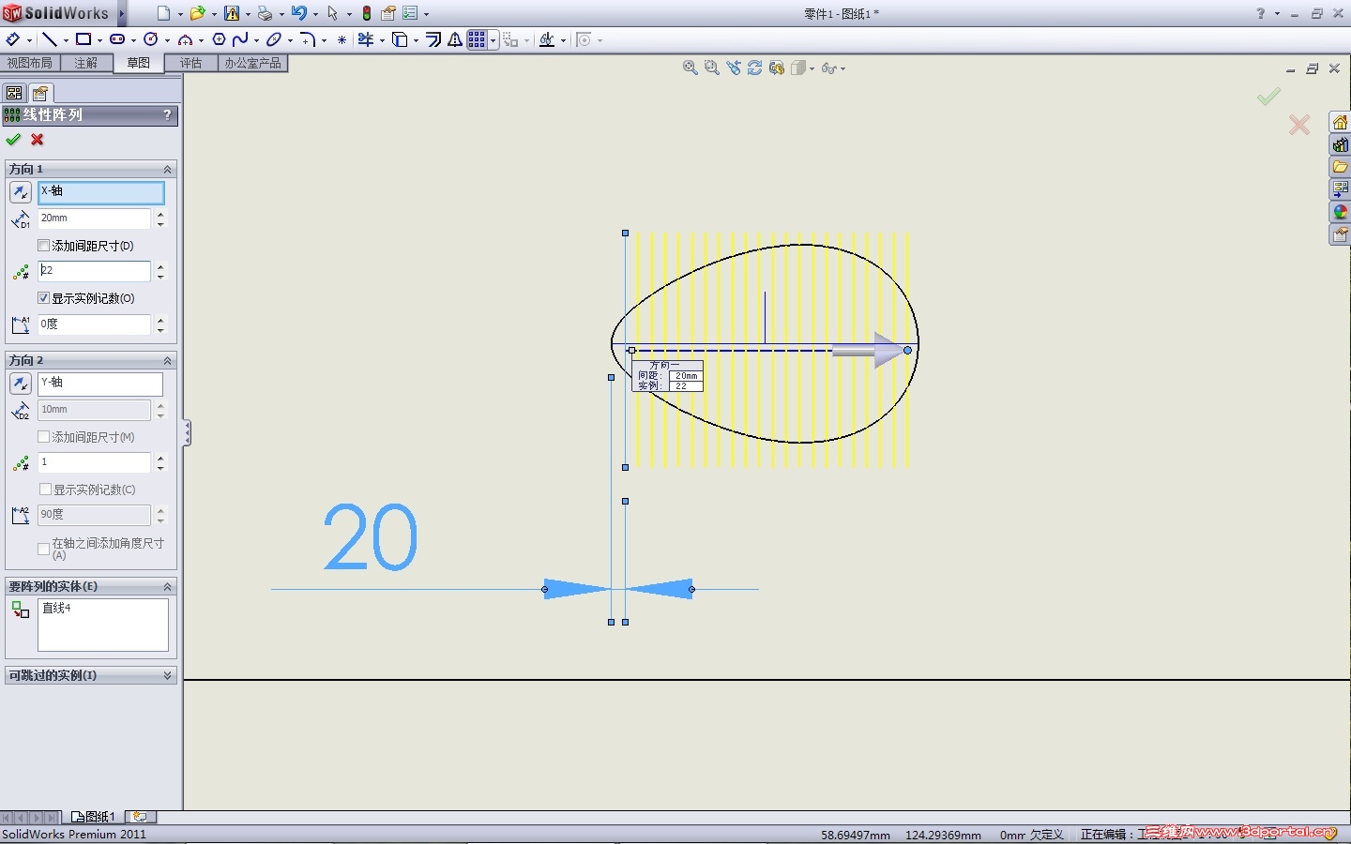Viewport: 1351px width, 844px height.
Task: Click the Rebuild traffic light icon
Action: (367, 13)
